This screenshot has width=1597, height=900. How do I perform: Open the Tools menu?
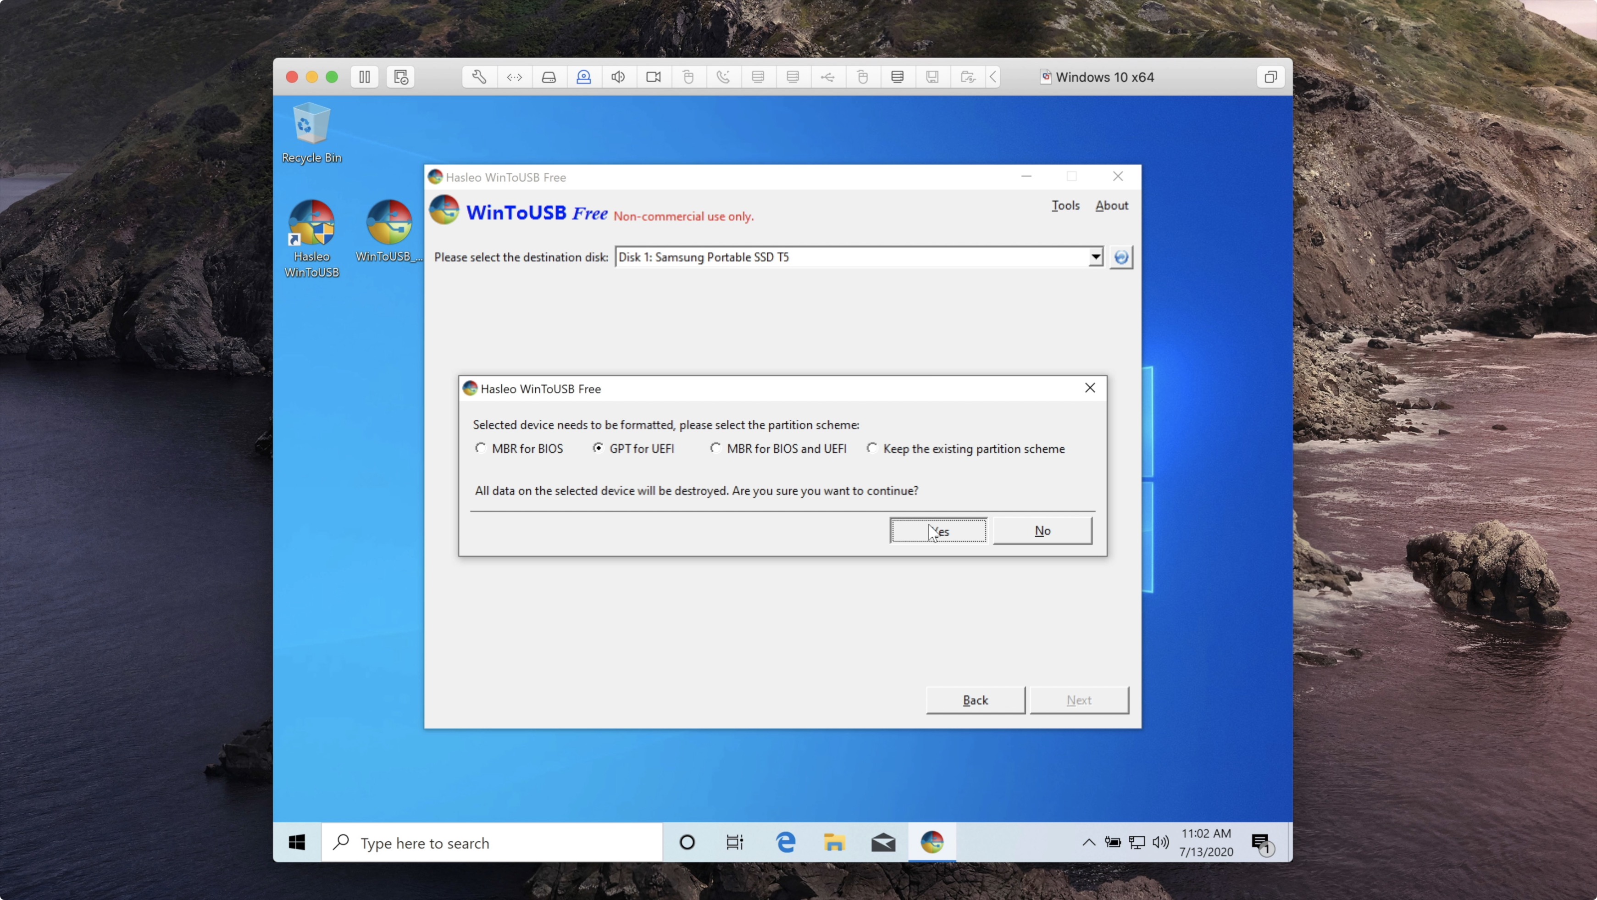1065,206
